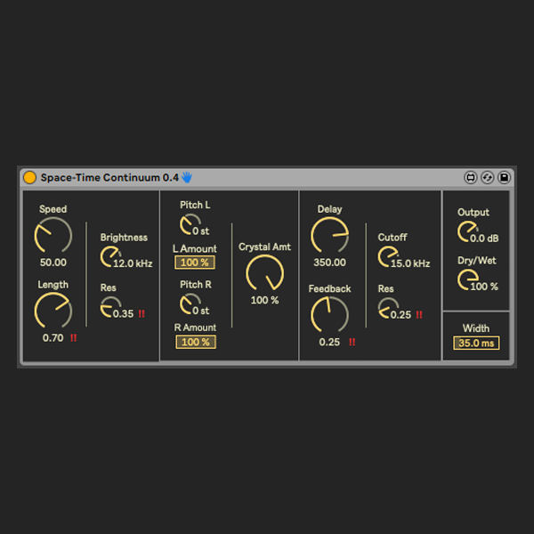The width and height of the screenshot is (534, 534).
Task: Click the red warning marks beside Feedback
Action: point(352,343)
